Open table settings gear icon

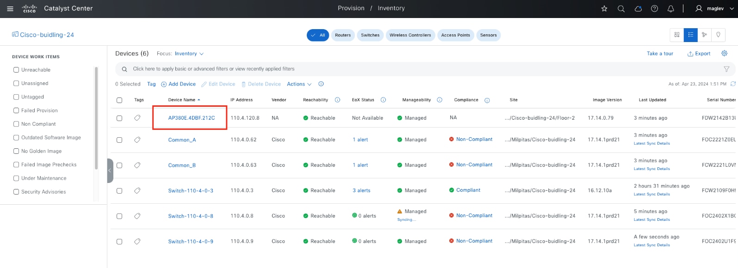[x=724, y=54]
